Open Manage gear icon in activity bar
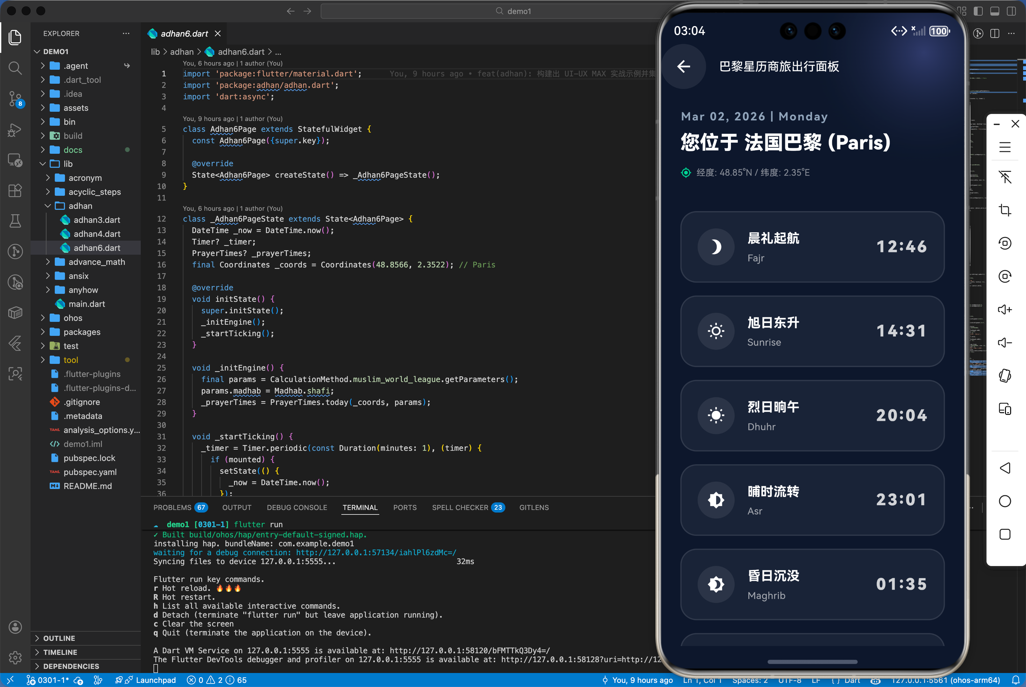1026x687 pixels. [15, 657]
